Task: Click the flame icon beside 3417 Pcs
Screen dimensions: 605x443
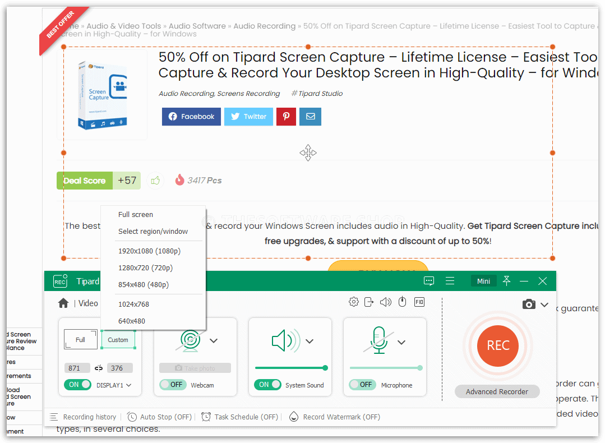Action: click(179, 179)
